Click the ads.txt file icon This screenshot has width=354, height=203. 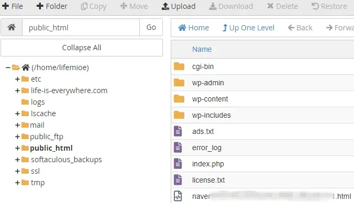178,131
